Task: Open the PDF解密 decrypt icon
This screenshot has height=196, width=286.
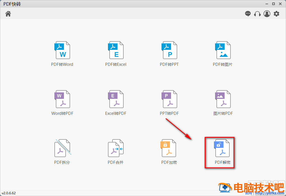Action: point(222,148)
